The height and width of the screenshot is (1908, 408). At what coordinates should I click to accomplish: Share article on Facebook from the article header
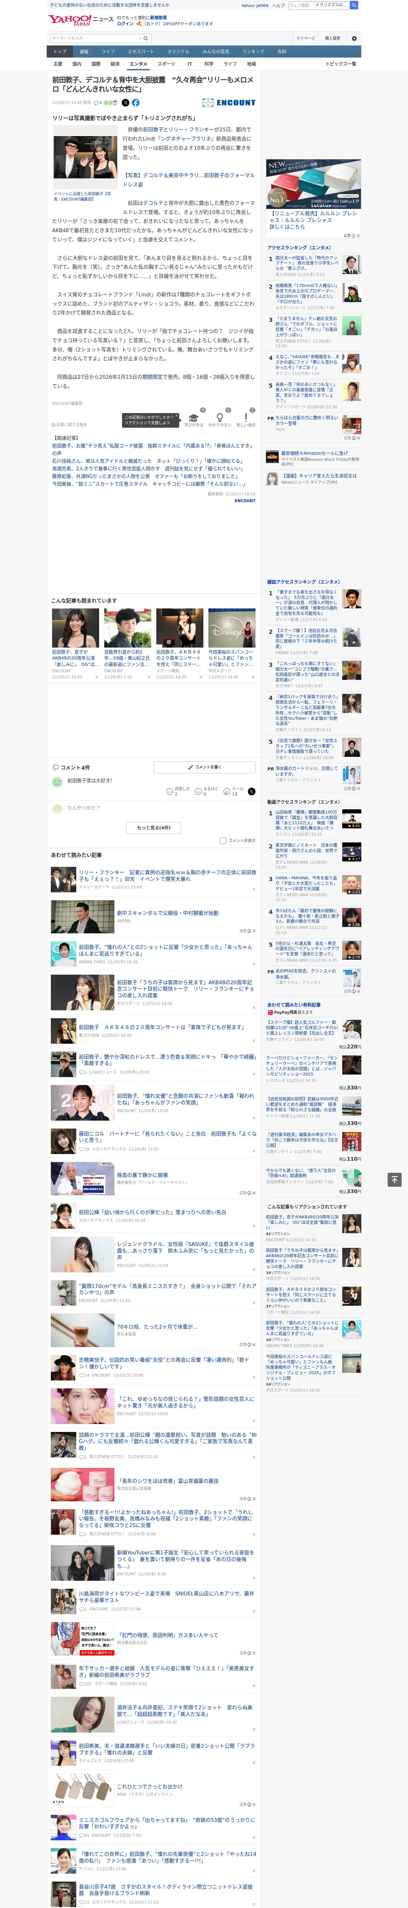tap(135, 103)
